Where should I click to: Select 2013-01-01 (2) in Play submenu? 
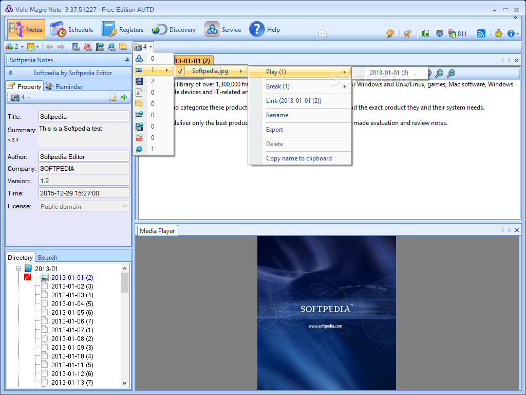pyautogui.click(x=389, y=73)
